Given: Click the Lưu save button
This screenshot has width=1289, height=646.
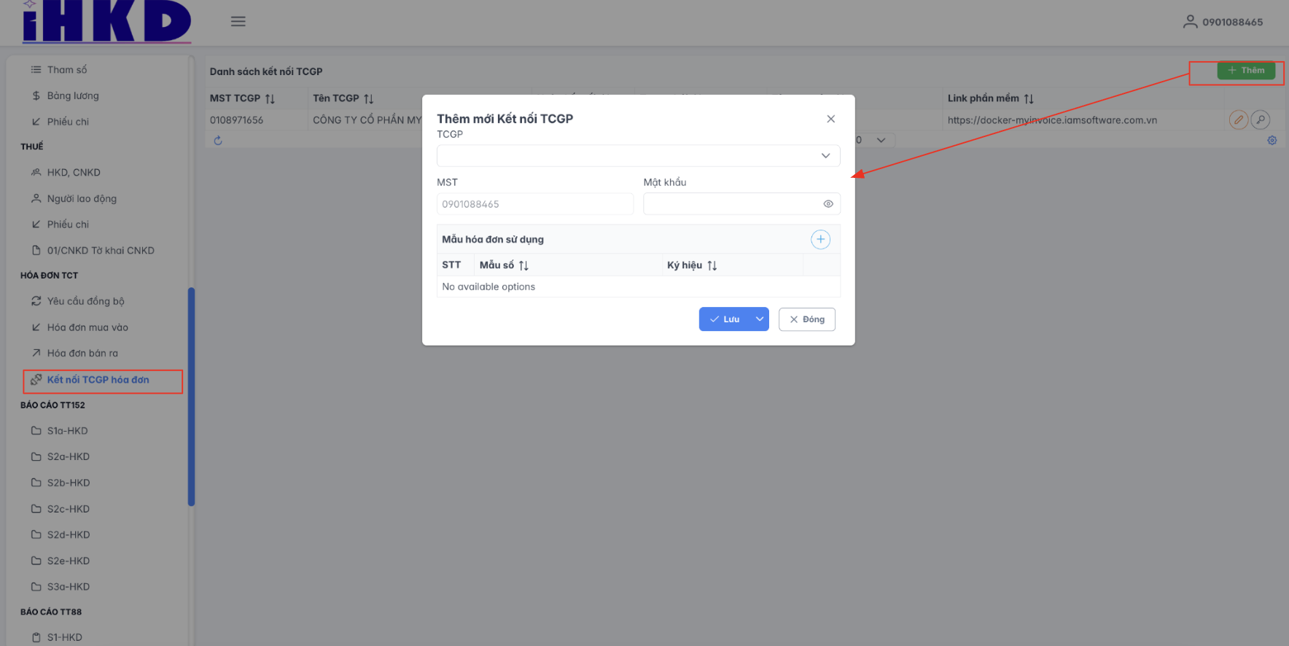Looking at the screenshot, I should (725, 319).
